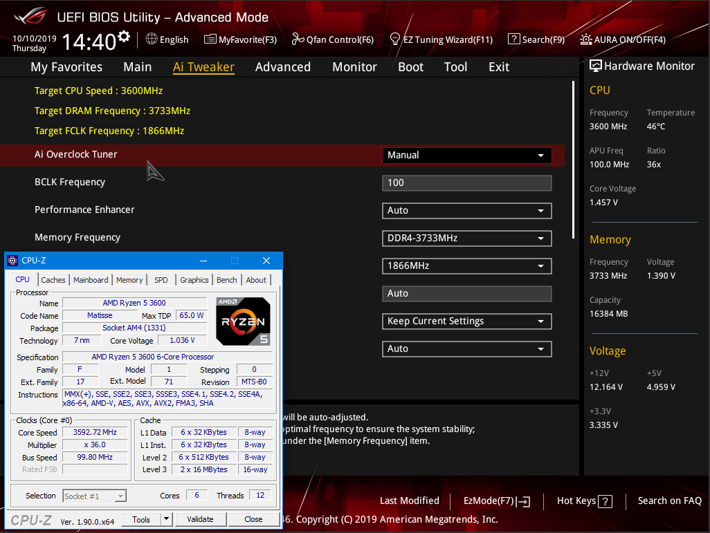
Task: Click the AMD Ryzen 5 logo in CPU-Z
Action: point(243,321)
